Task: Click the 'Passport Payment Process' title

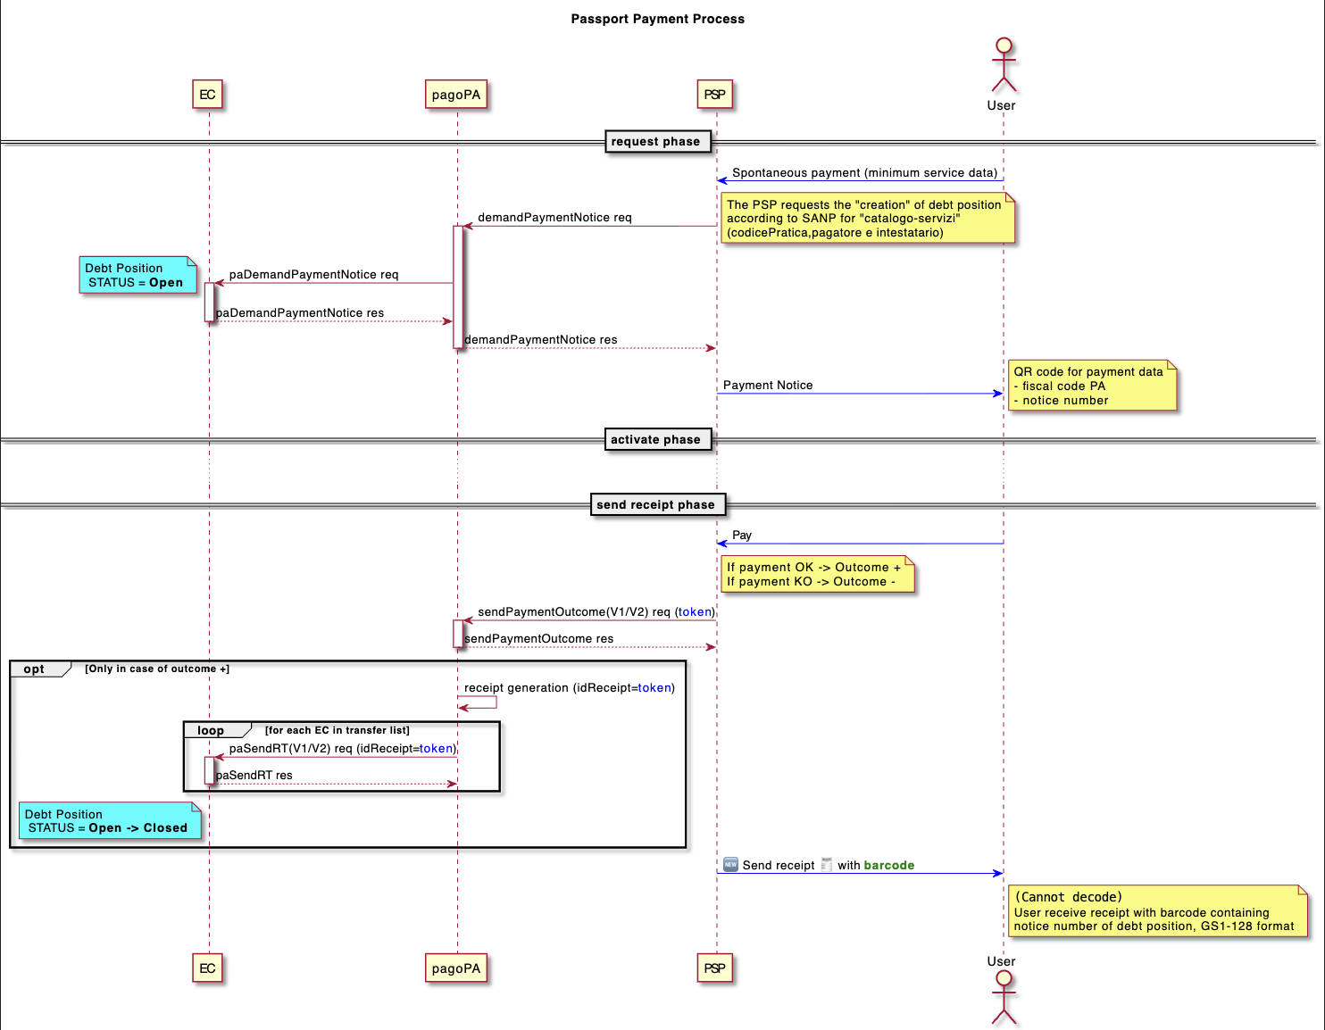Action: pos(658,19)
